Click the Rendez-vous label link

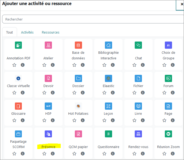coord(138,147)
